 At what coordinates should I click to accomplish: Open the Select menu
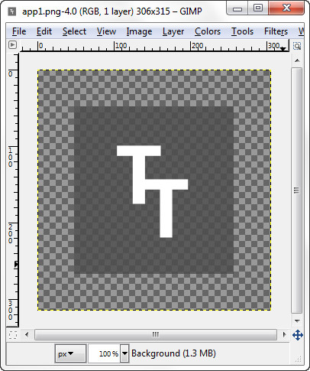74,31
